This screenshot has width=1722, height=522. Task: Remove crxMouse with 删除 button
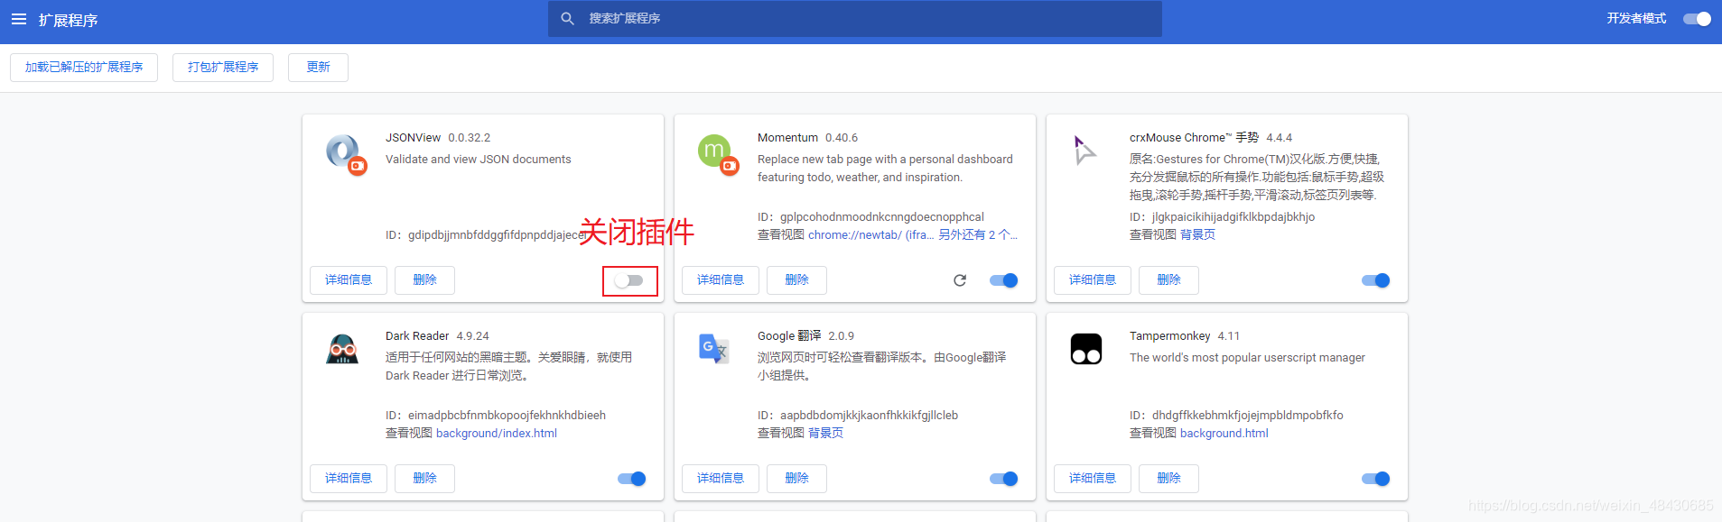tap(1168, 280)
